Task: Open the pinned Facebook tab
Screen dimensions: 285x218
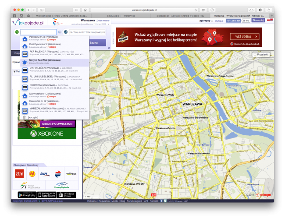Action: pyautogui.click(x=14, y=16)
